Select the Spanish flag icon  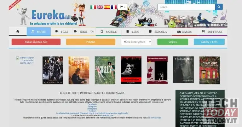point(107,7)
